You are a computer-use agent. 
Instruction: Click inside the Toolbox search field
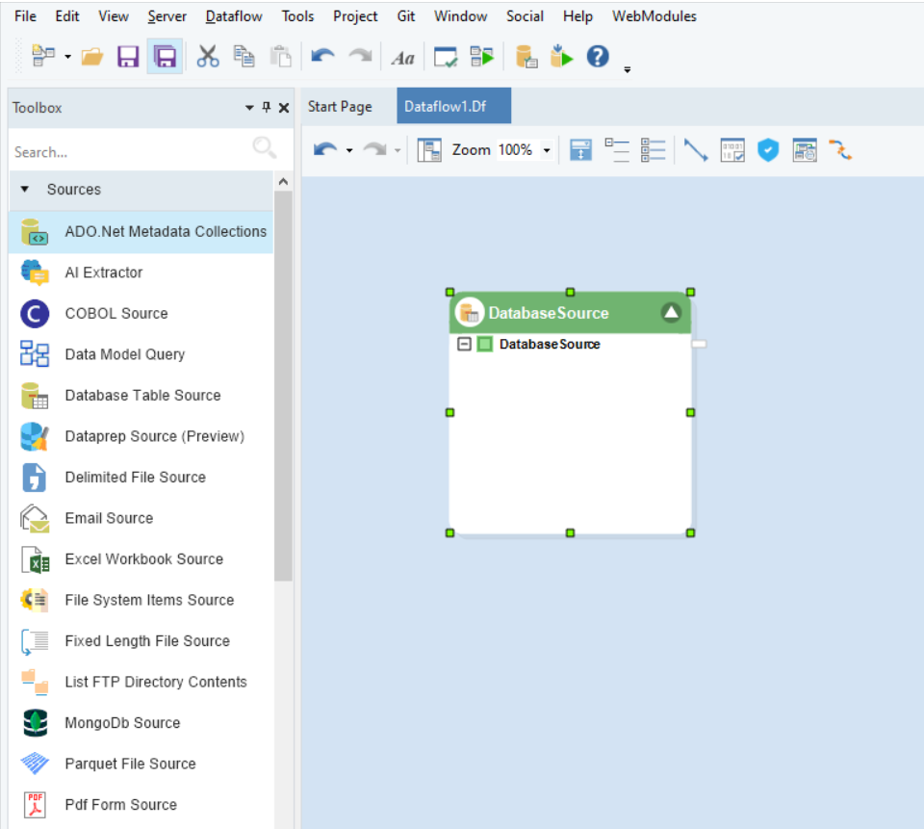point(125,152)
